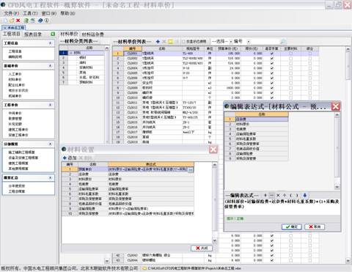Click the green import icon in main toolbar

coord(26,21)
